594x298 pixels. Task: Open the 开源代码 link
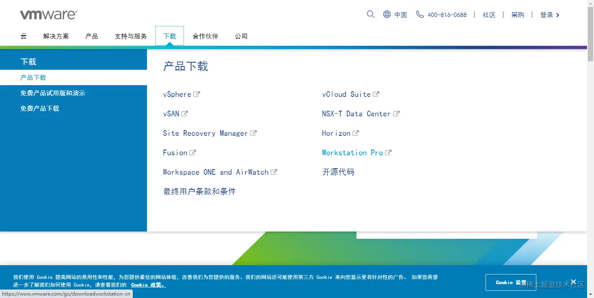coord(338,172)
